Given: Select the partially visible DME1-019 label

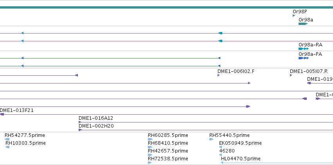Looking at the screenshot, I should [x=320, y=79].
